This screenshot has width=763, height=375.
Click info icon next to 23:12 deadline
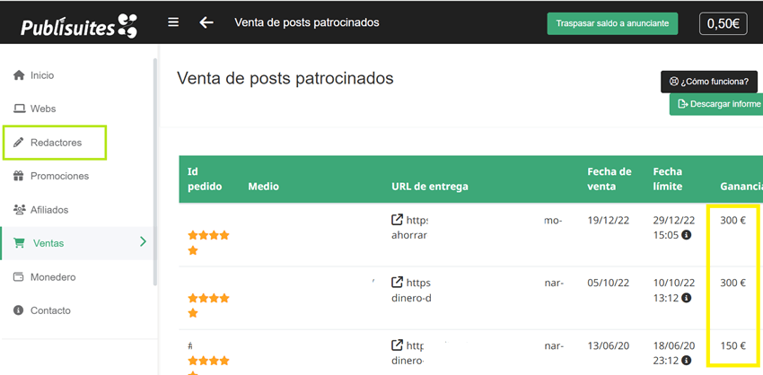tap(687, 361)
